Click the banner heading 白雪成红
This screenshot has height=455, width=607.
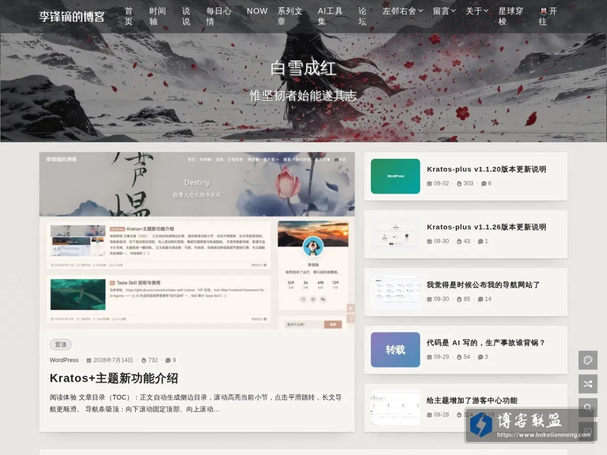pyautogui.click(x=303, y=68)
